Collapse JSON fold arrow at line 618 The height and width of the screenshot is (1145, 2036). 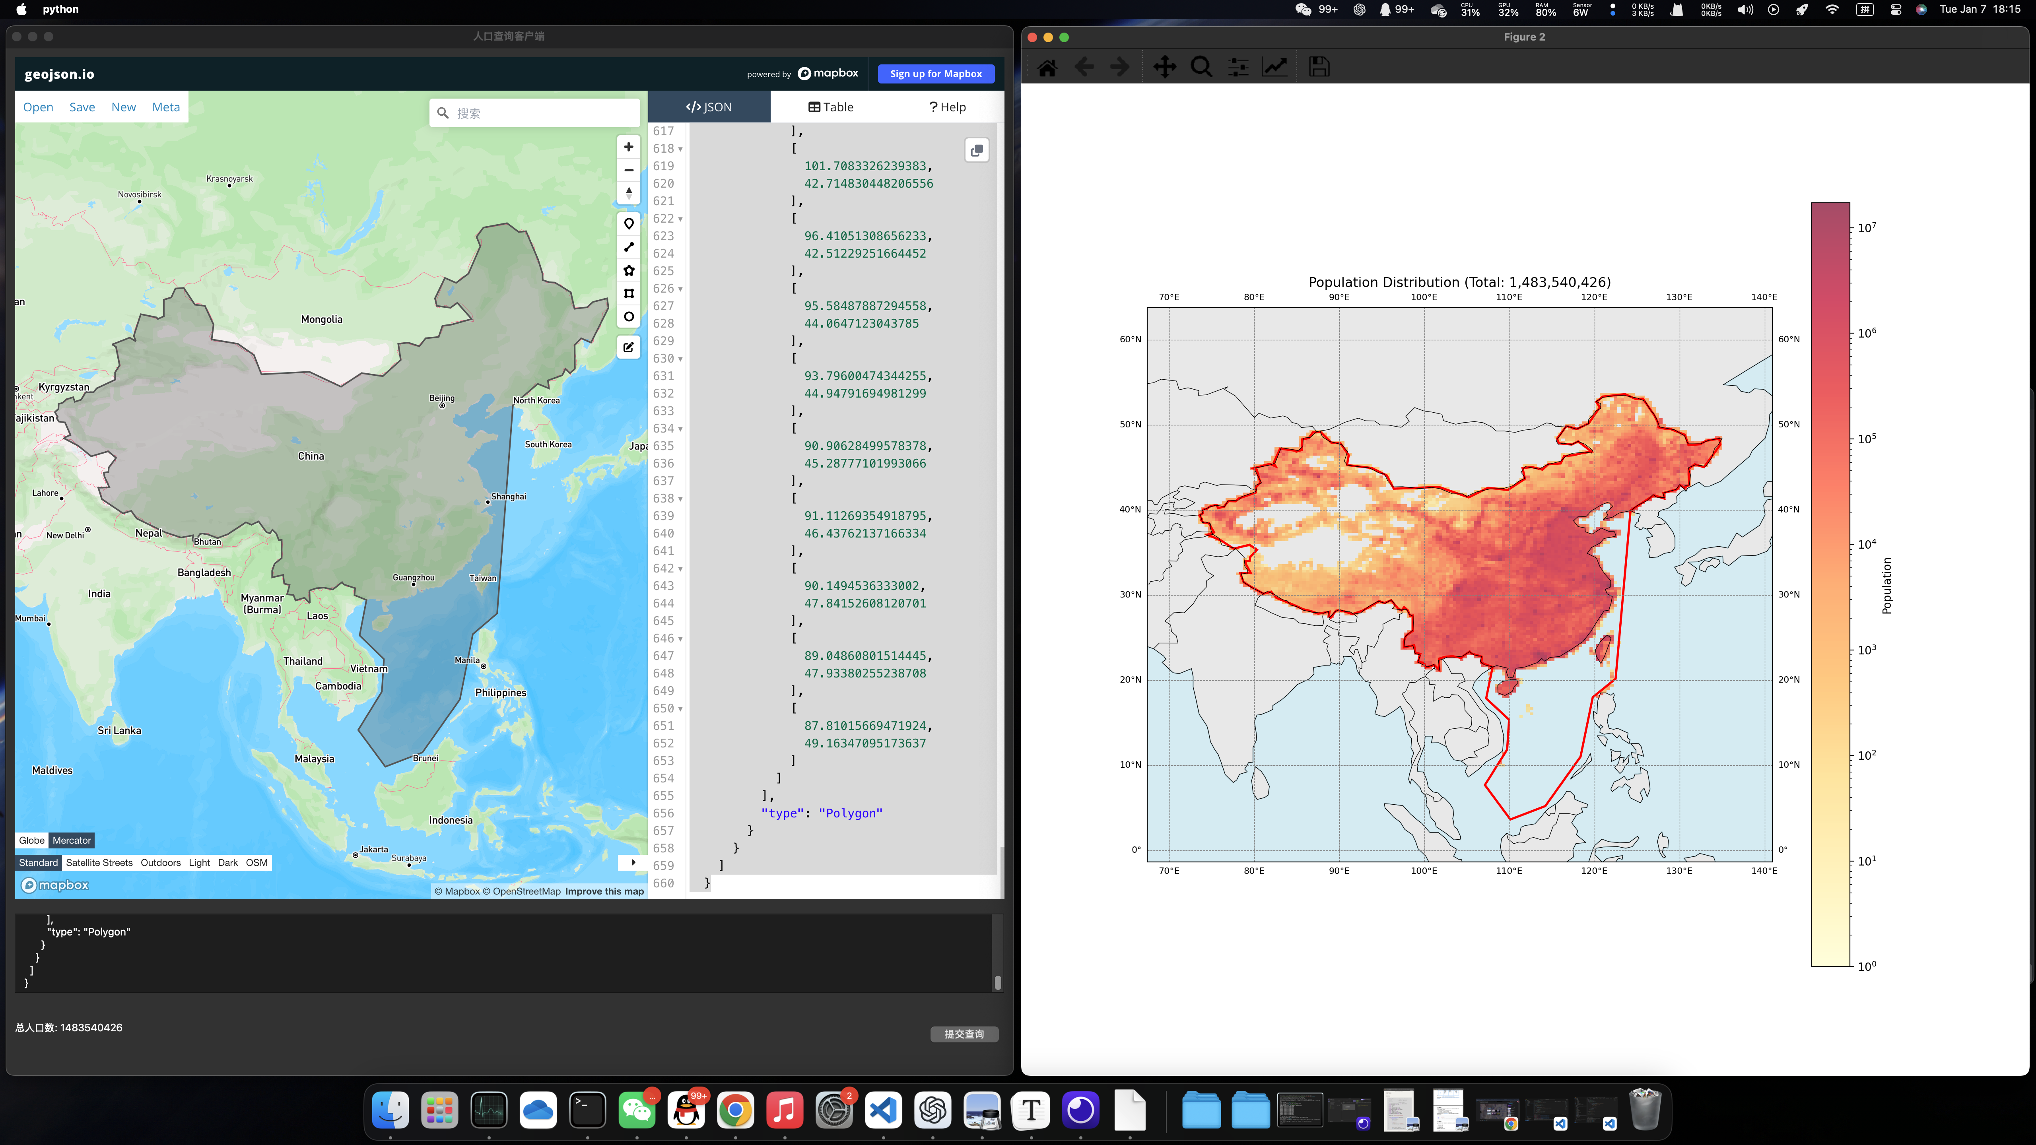pos(680,149)
